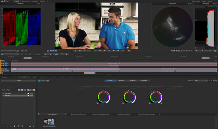Screen dimensions: 218x129
Task: Add a new look preset tab with plus icon
Action: [x=159, y=114]
